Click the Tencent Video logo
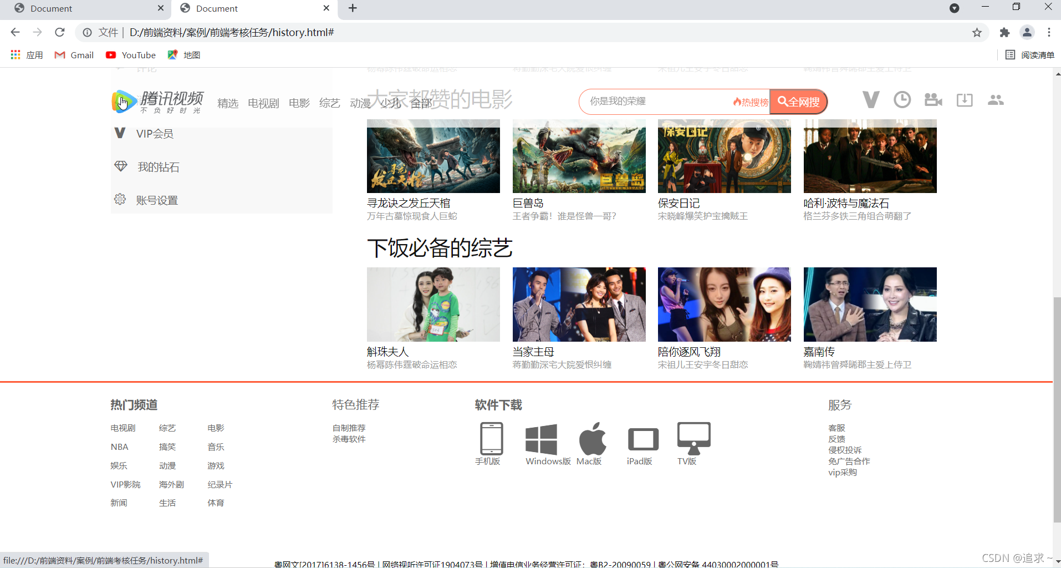The height and width of the screenshot is (568, 1061). pyautogui.click(x=158, y=102)
